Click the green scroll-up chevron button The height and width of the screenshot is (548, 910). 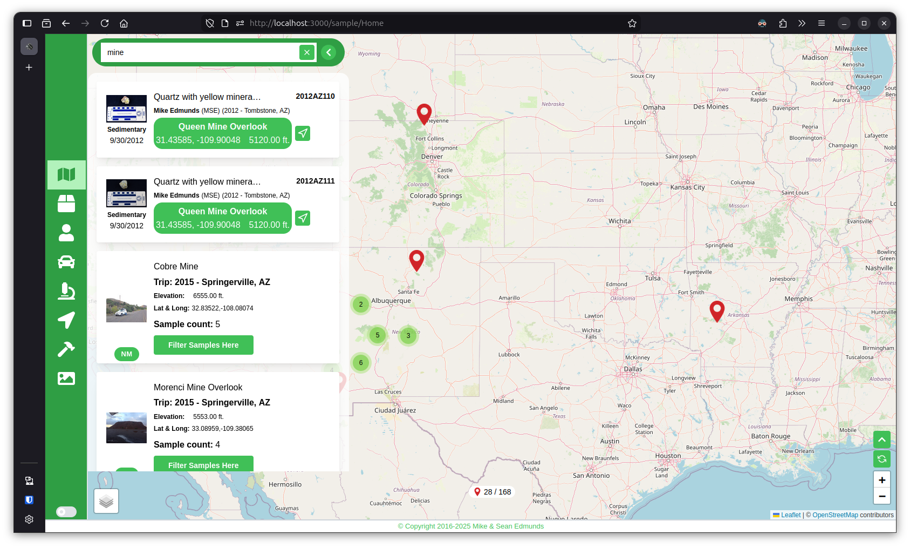(x=882, y=439)
